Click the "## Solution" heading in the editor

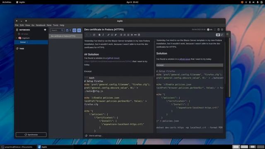tap(92, 54)
